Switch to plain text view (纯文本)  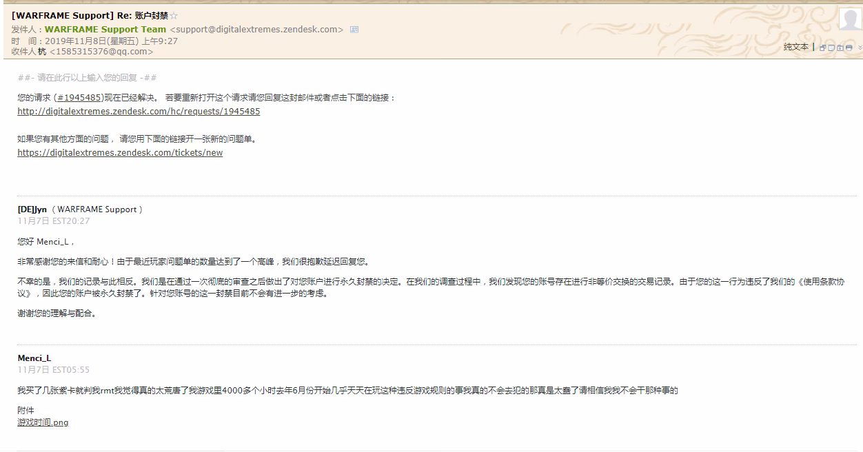(x=796, y=47)
